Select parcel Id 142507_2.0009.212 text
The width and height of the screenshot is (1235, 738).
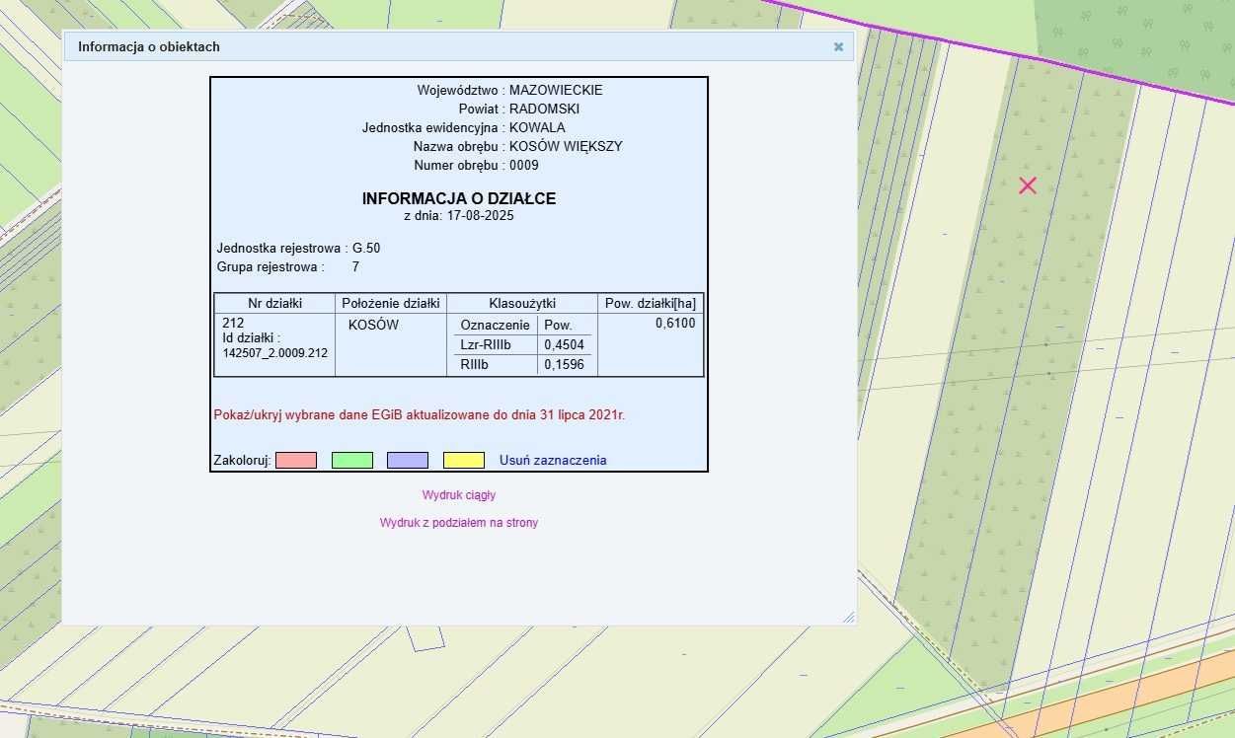click(275, 352)
